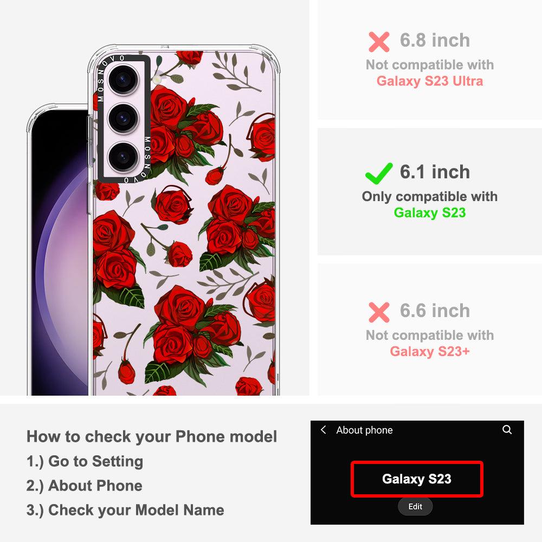Screen dimensions: 542x542
Task: Click the green checkmark beside 6.1 inch
Action: point(379,173)
